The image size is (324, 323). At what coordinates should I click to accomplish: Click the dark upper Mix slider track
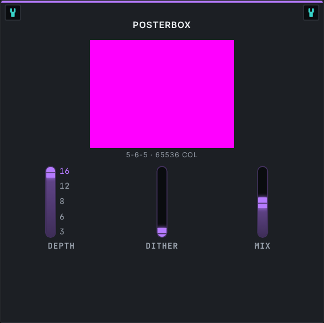pos(262,182)
